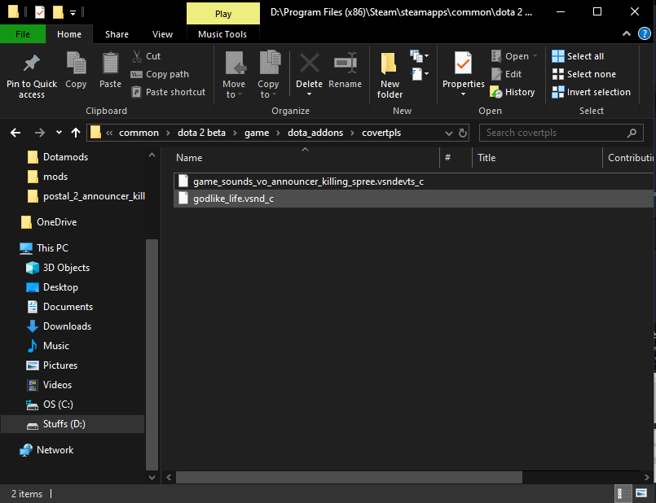656x503 pixels.
Task: Click Pin to Quick access icon
Action: [32, 63]
